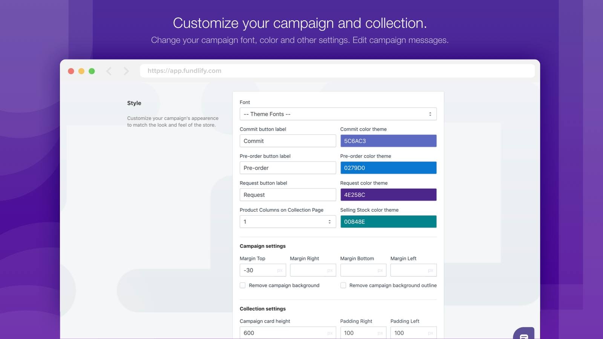Click the address bar with app.fundlify.com
603x339 pixels.
click(337, 71)
